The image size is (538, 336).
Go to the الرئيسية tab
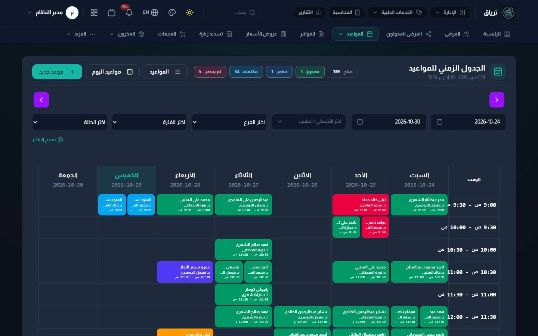(x=497, y=34)
